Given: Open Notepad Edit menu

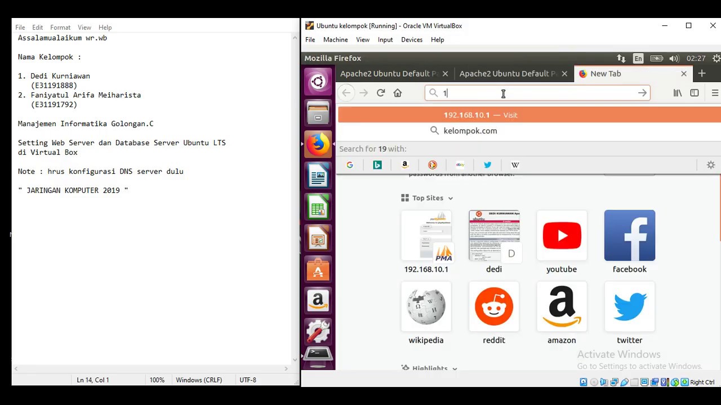Looking at the screenshot, I should [x=38, y=27].
